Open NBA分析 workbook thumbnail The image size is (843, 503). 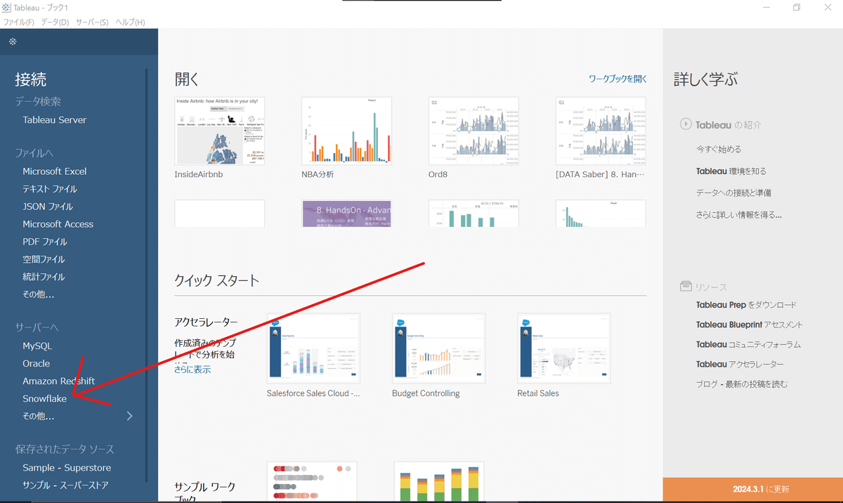[346, 131]
